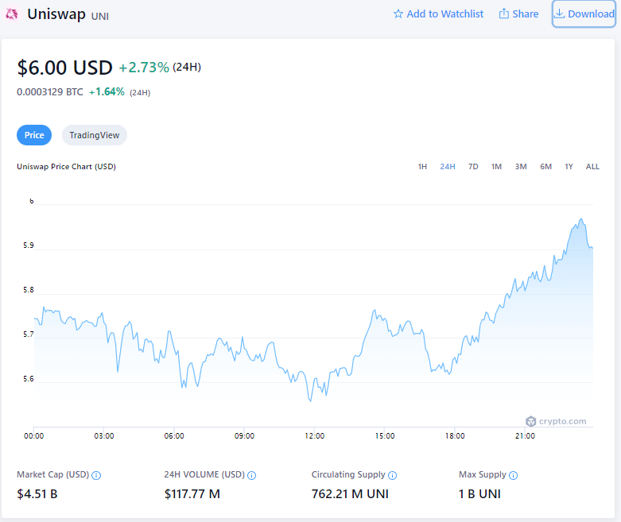This screenshot has width=621, height=522.
Task: Open info icon next to Market Cap (USD)
Action: pyautogui.click(x=96, y=475)
